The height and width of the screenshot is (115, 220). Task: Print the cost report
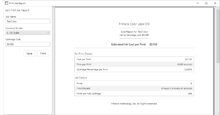(43, 53)
